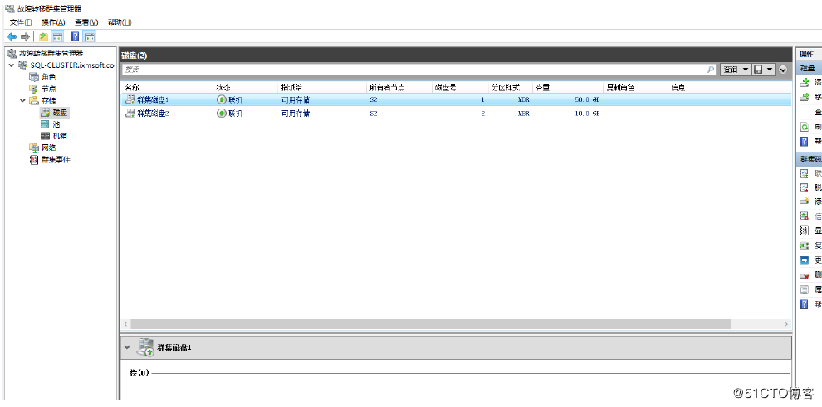The width and height of the screenshot is (822, 407).
Task: Open the save query dropdown arrow
Action: (x=770, y=69)
